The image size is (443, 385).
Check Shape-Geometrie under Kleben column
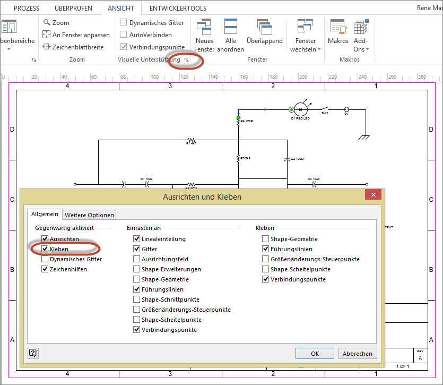265,239
